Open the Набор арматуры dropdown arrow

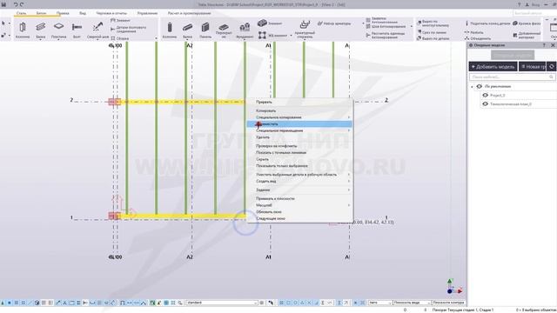click(x=363, y=23)
